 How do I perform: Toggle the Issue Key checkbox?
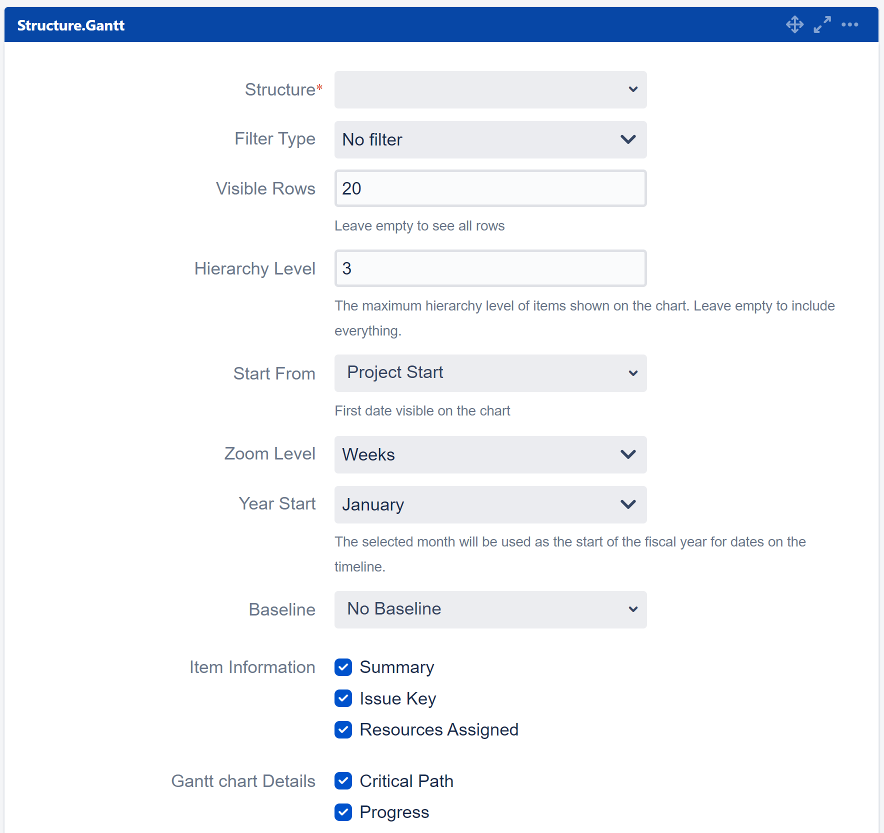343,698
